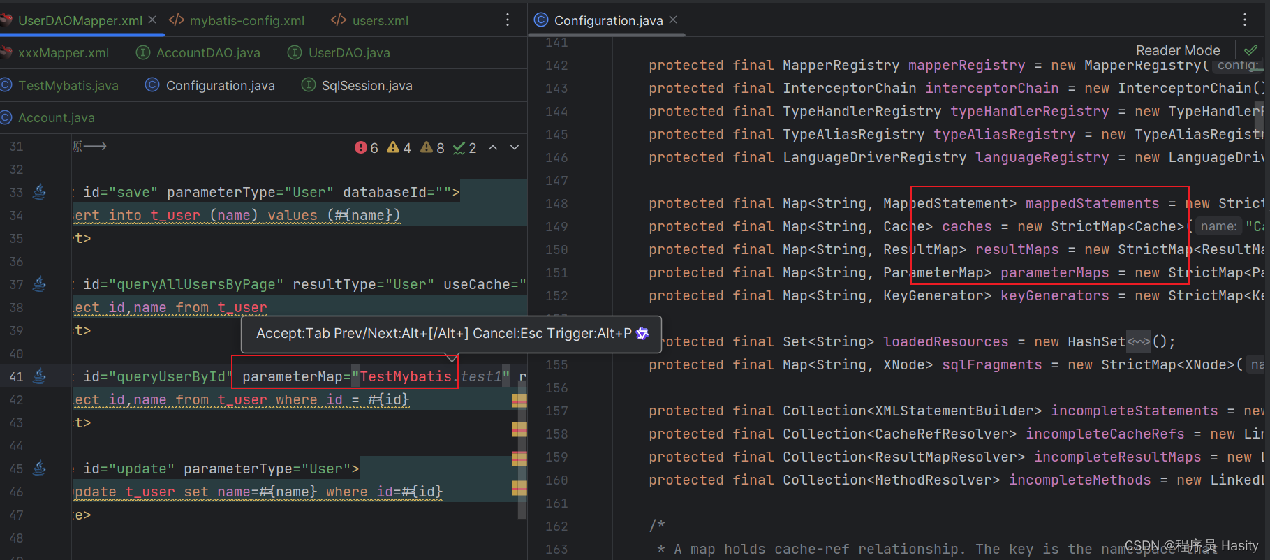This screenshot has height=560, width=1270.
Task: Click the AI icon in completion hint popup
Action: [x=642, y=334]
